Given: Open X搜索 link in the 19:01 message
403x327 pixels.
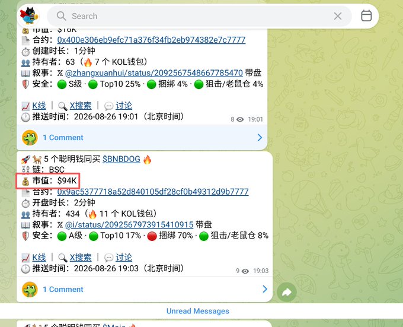Looking at the screenshot, I should [81, 106].
